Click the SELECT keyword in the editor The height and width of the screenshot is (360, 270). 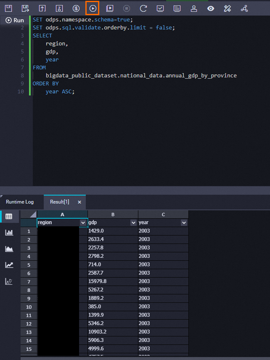click(42, 36)
